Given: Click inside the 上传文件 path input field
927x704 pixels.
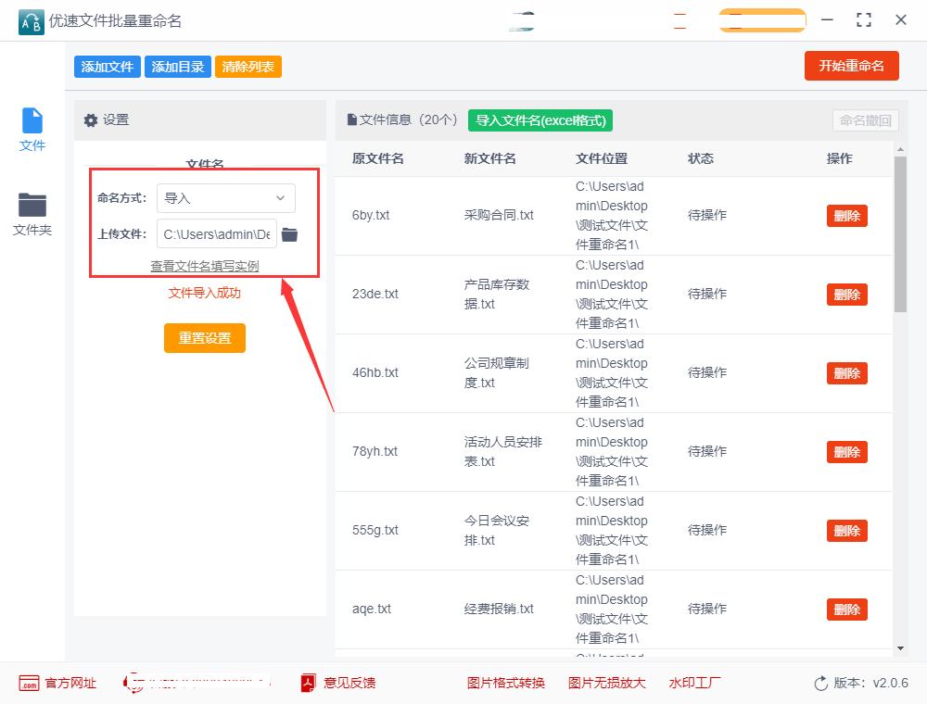Looking at the screenshot, I should coord(215,234).
